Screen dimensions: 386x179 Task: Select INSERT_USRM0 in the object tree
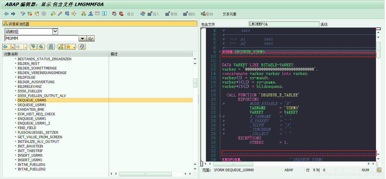point(30,155)
